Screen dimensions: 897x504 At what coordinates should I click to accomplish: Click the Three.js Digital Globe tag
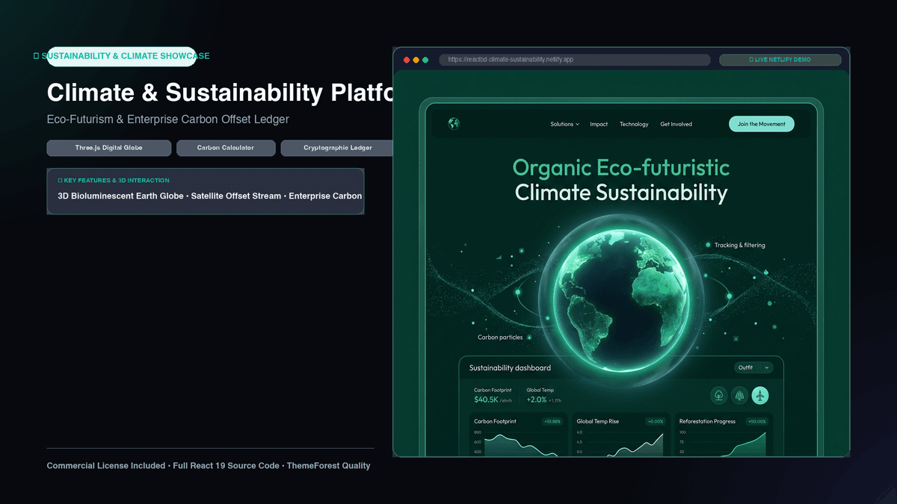coord(109,148)
